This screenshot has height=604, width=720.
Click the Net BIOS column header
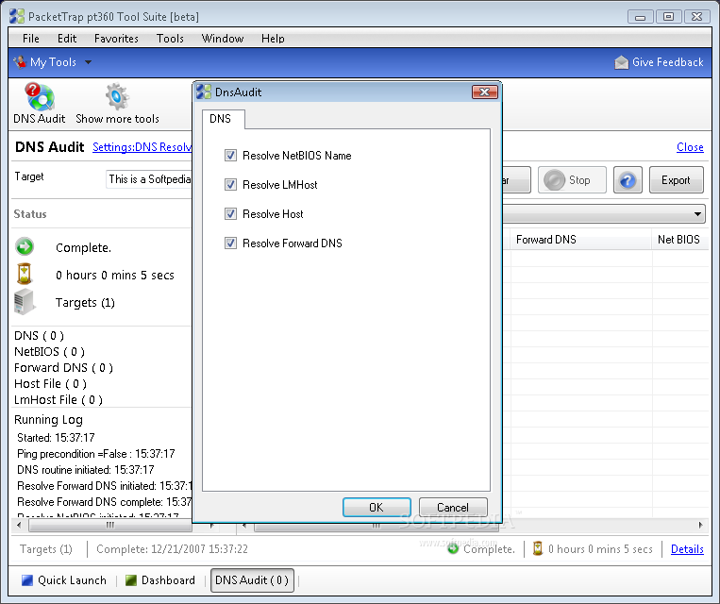click(679, 240)
